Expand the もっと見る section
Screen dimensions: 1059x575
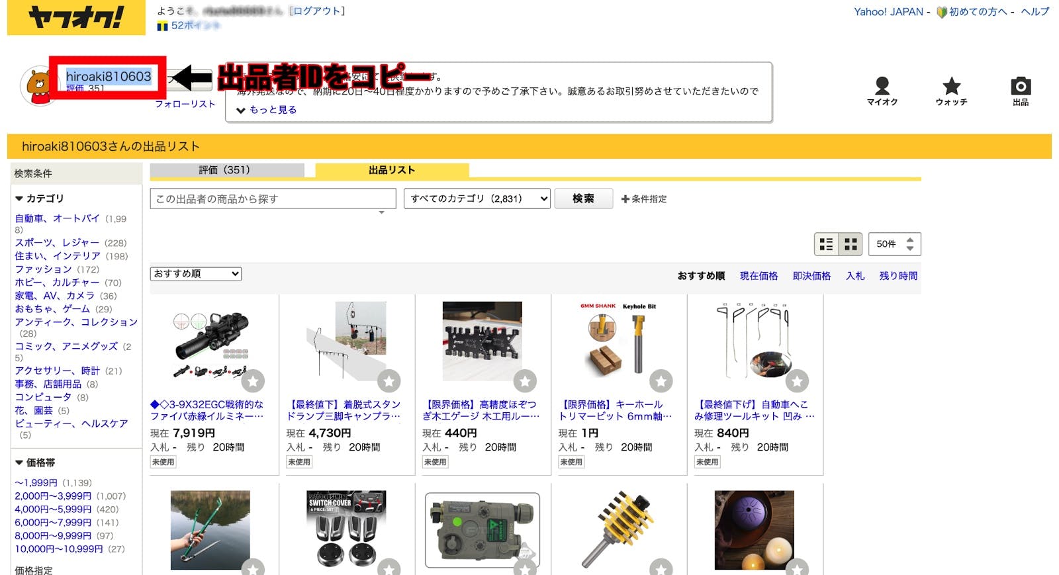coord(267,110)
